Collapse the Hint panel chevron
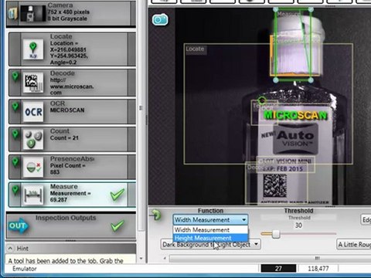This screenshot has height=278, width=371. [x=10, y=249]
